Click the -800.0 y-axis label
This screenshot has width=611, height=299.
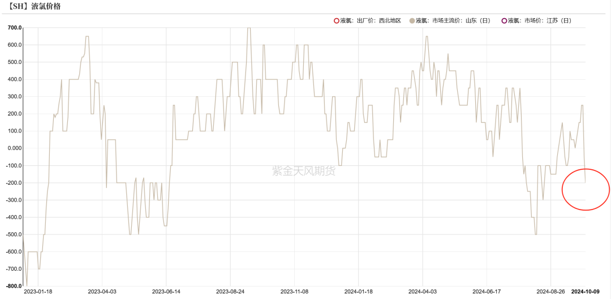(x=14, y=286)
